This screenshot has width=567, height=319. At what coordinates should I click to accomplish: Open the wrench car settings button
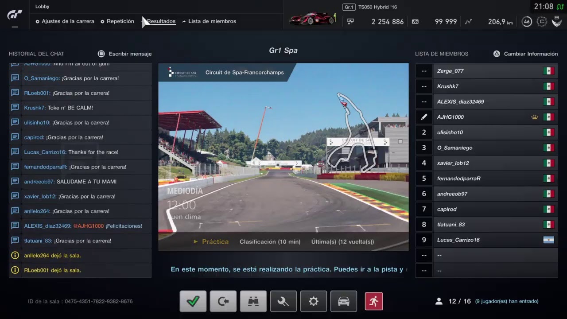pyautogui.click(x=283, y=301)
